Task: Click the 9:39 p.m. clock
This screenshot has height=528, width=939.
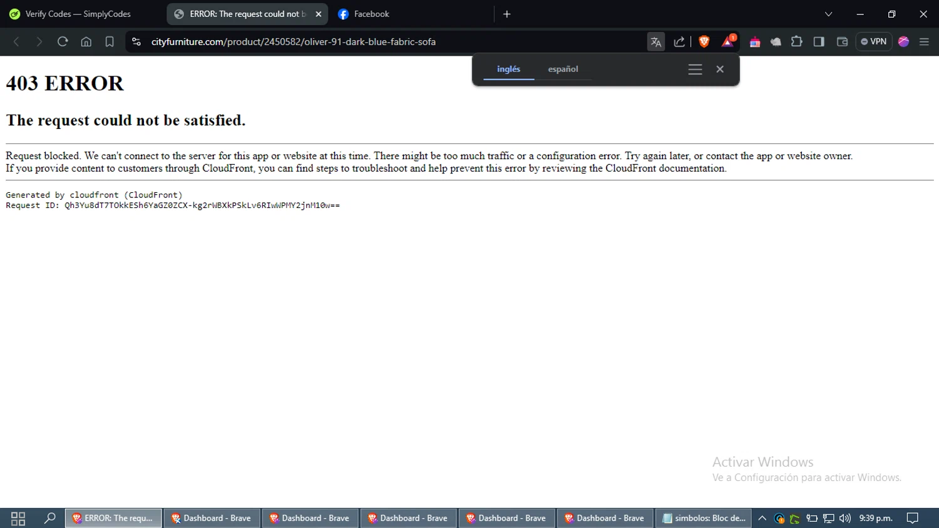Action: click(x=876, y=519)
